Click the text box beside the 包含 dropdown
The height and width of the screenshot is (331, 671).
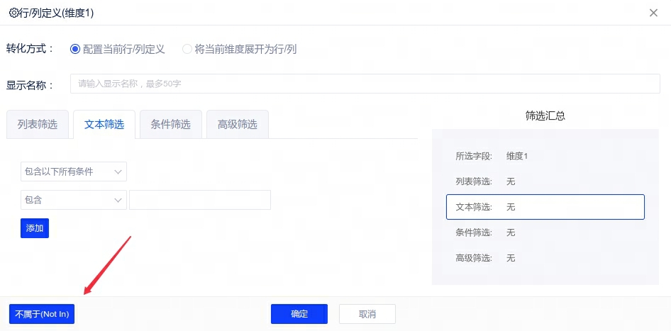tap(200, 200)
